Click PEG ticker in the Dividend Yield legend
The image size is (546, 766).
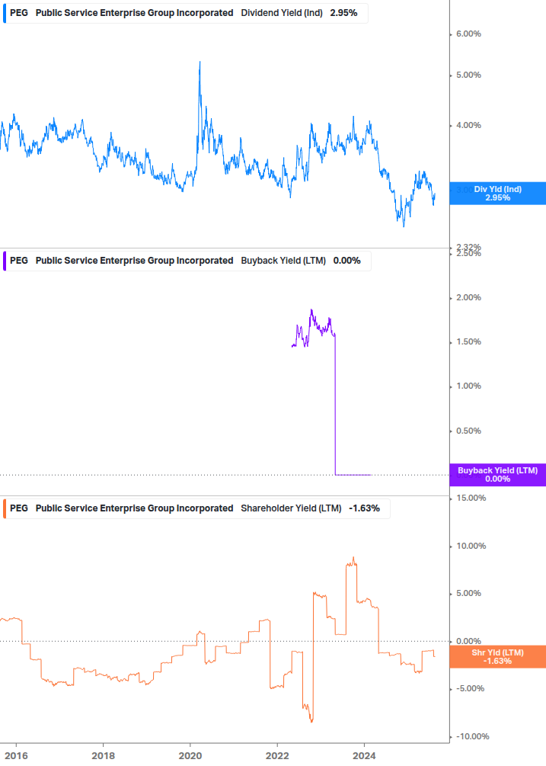pos(19,13)
